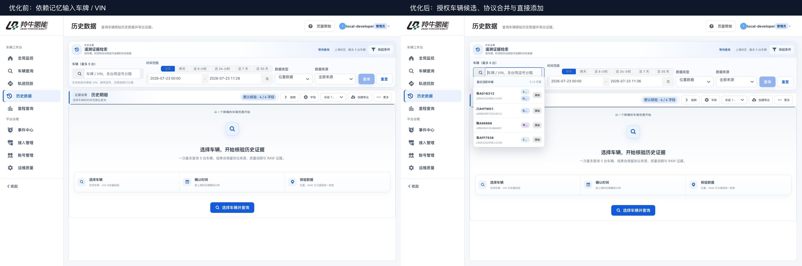Add vehicle 粤AFF7936 using its 添加 button
Image resolution: width=802 pixels, height=266 pixels.
click(537, 140)
